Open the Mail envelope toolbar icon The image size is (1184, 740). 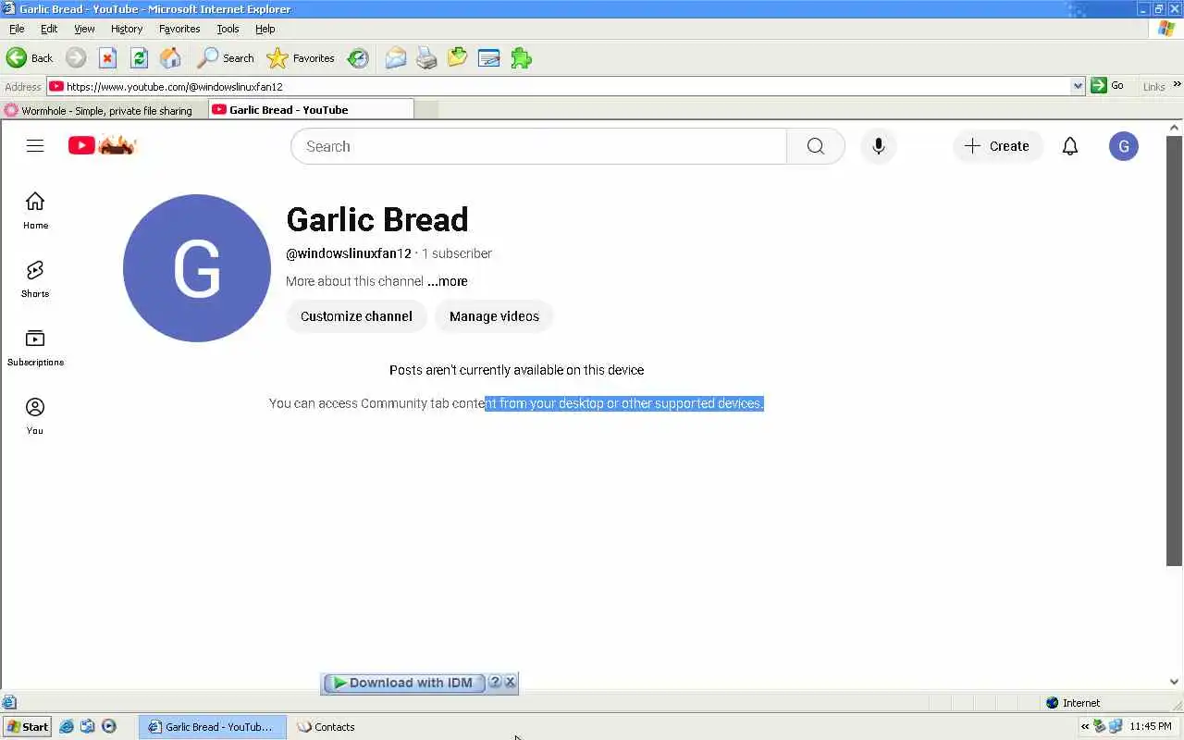(x=396, y=58)
